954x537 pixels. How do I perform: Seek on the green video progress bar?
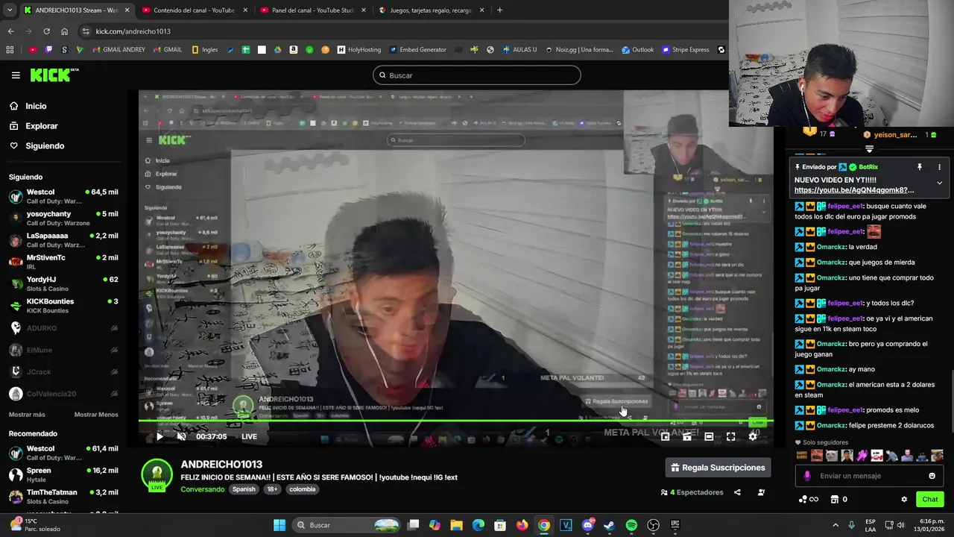point(456,421)
